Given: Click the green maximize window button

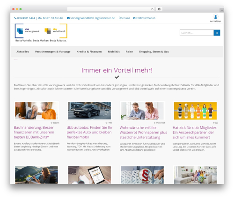Looking at the screenshot, I should point(21,9).
